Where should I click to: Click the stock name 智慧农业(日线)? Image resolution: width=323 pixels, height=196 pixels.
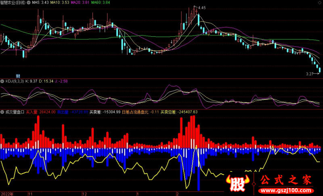pos(13,3)
